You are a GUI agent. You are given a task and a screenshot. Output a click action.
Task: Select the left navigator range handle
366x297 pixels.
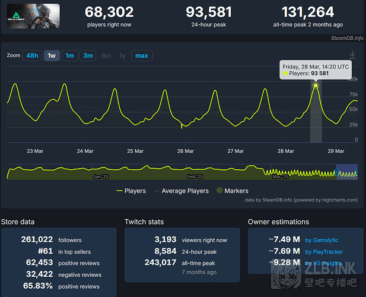point(336,172)
